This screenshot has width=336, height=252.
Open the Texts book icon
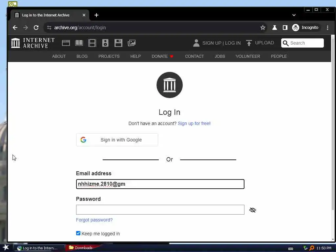pos(79,43)
